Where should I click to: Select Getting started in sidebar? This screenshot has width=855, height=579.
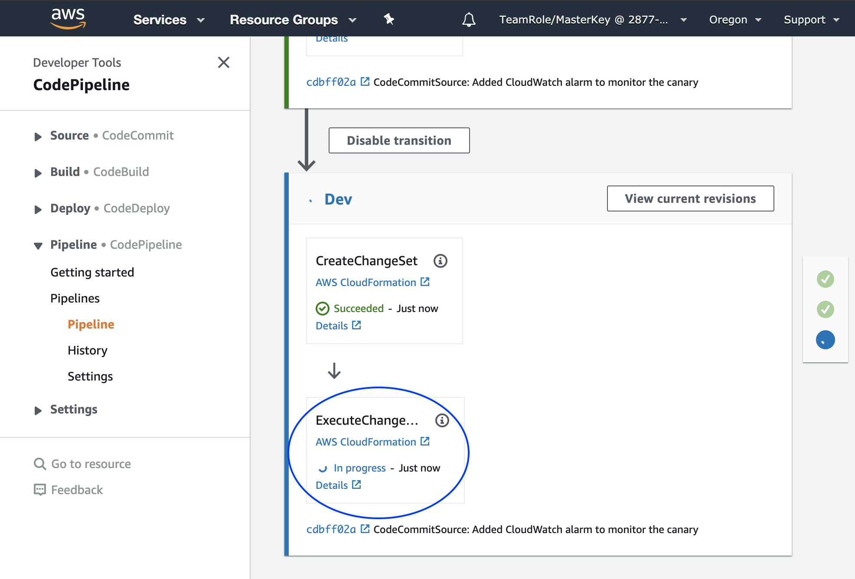[92, 272]
